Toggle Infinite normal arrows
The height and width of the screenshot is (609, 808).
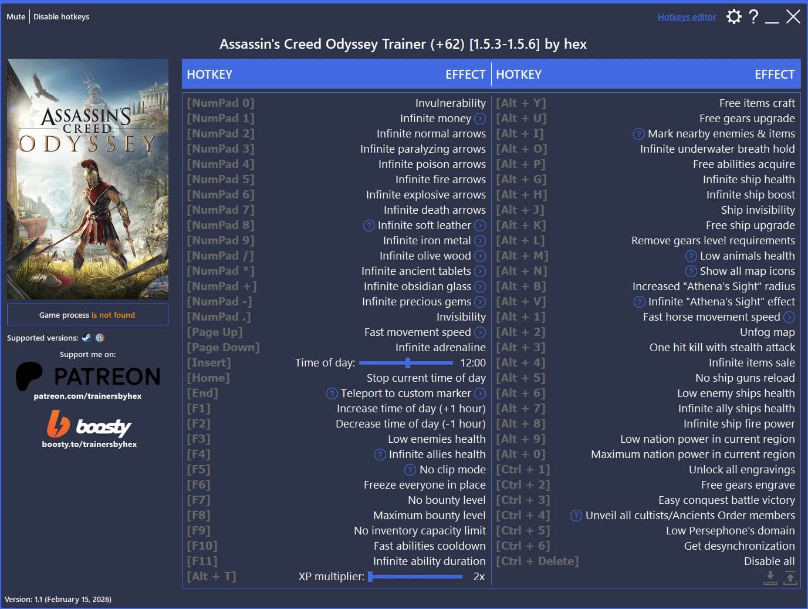pos(431,134)
